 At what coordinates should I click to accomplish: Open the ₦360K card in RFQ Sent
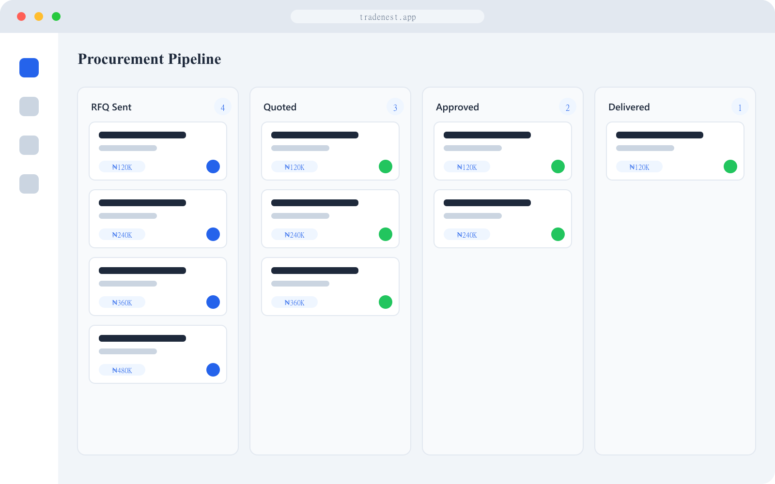[158, 287]
